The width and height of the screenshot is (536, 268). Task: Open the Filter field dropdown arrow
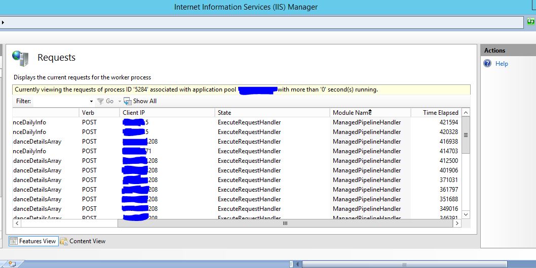pos(91,101)
